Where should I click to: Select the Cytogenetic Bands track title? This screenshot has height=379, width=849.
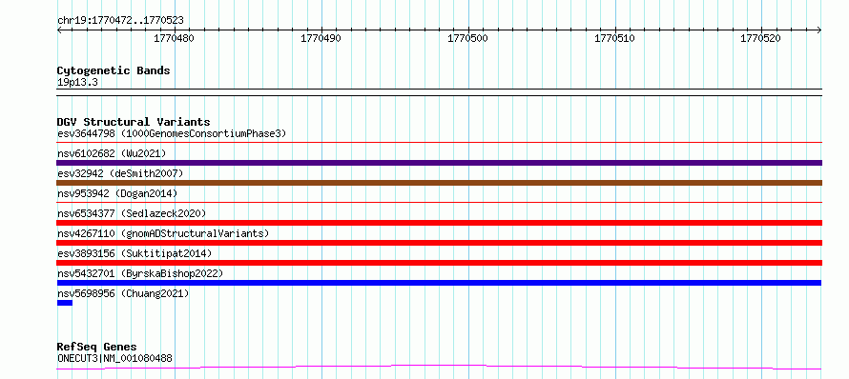click(114, 70)
